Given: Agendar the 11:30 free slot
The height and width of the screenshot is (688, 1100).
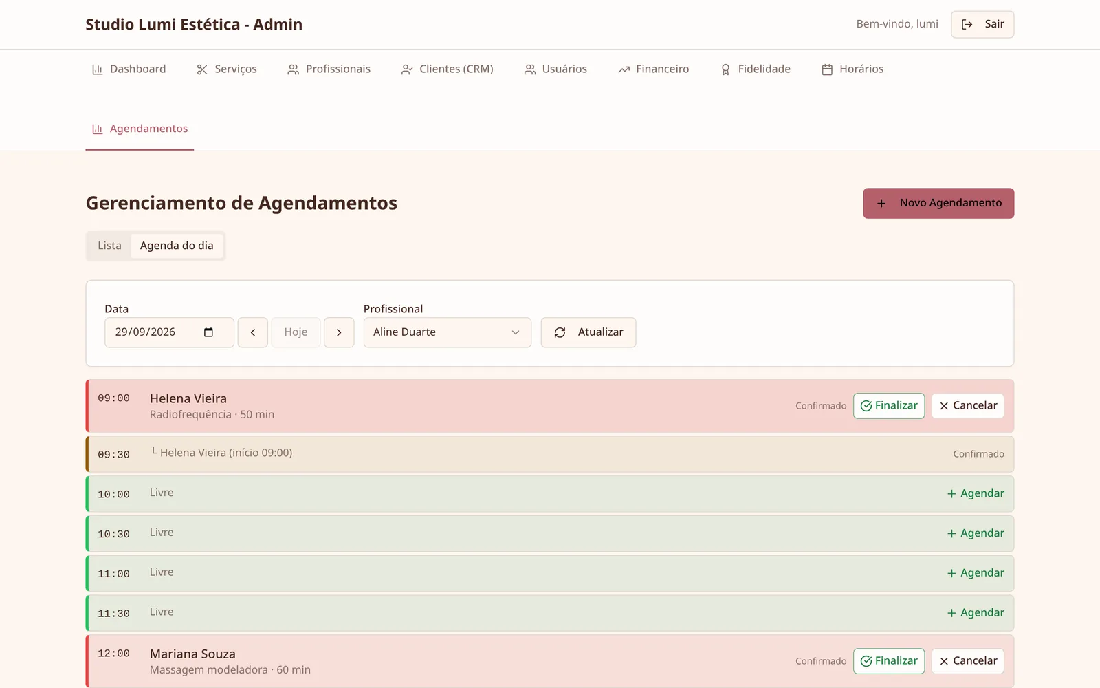Looking at the screenshot, I should 976,613.
